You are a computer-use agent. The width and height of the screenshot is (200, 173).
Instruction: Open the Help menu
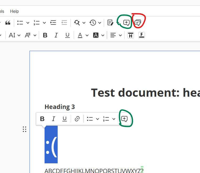[14, 11]
